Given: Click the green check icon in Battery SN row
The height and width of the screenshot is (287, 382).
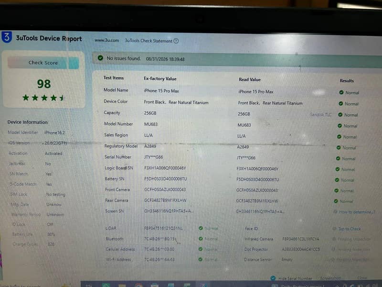Looking at the screenshot, I should coord(337,180).
